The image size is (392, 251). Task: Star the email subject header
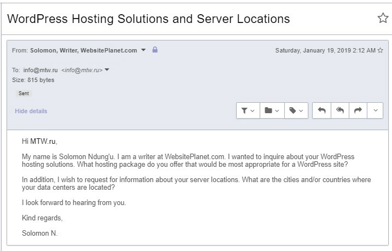click(383, 18)
